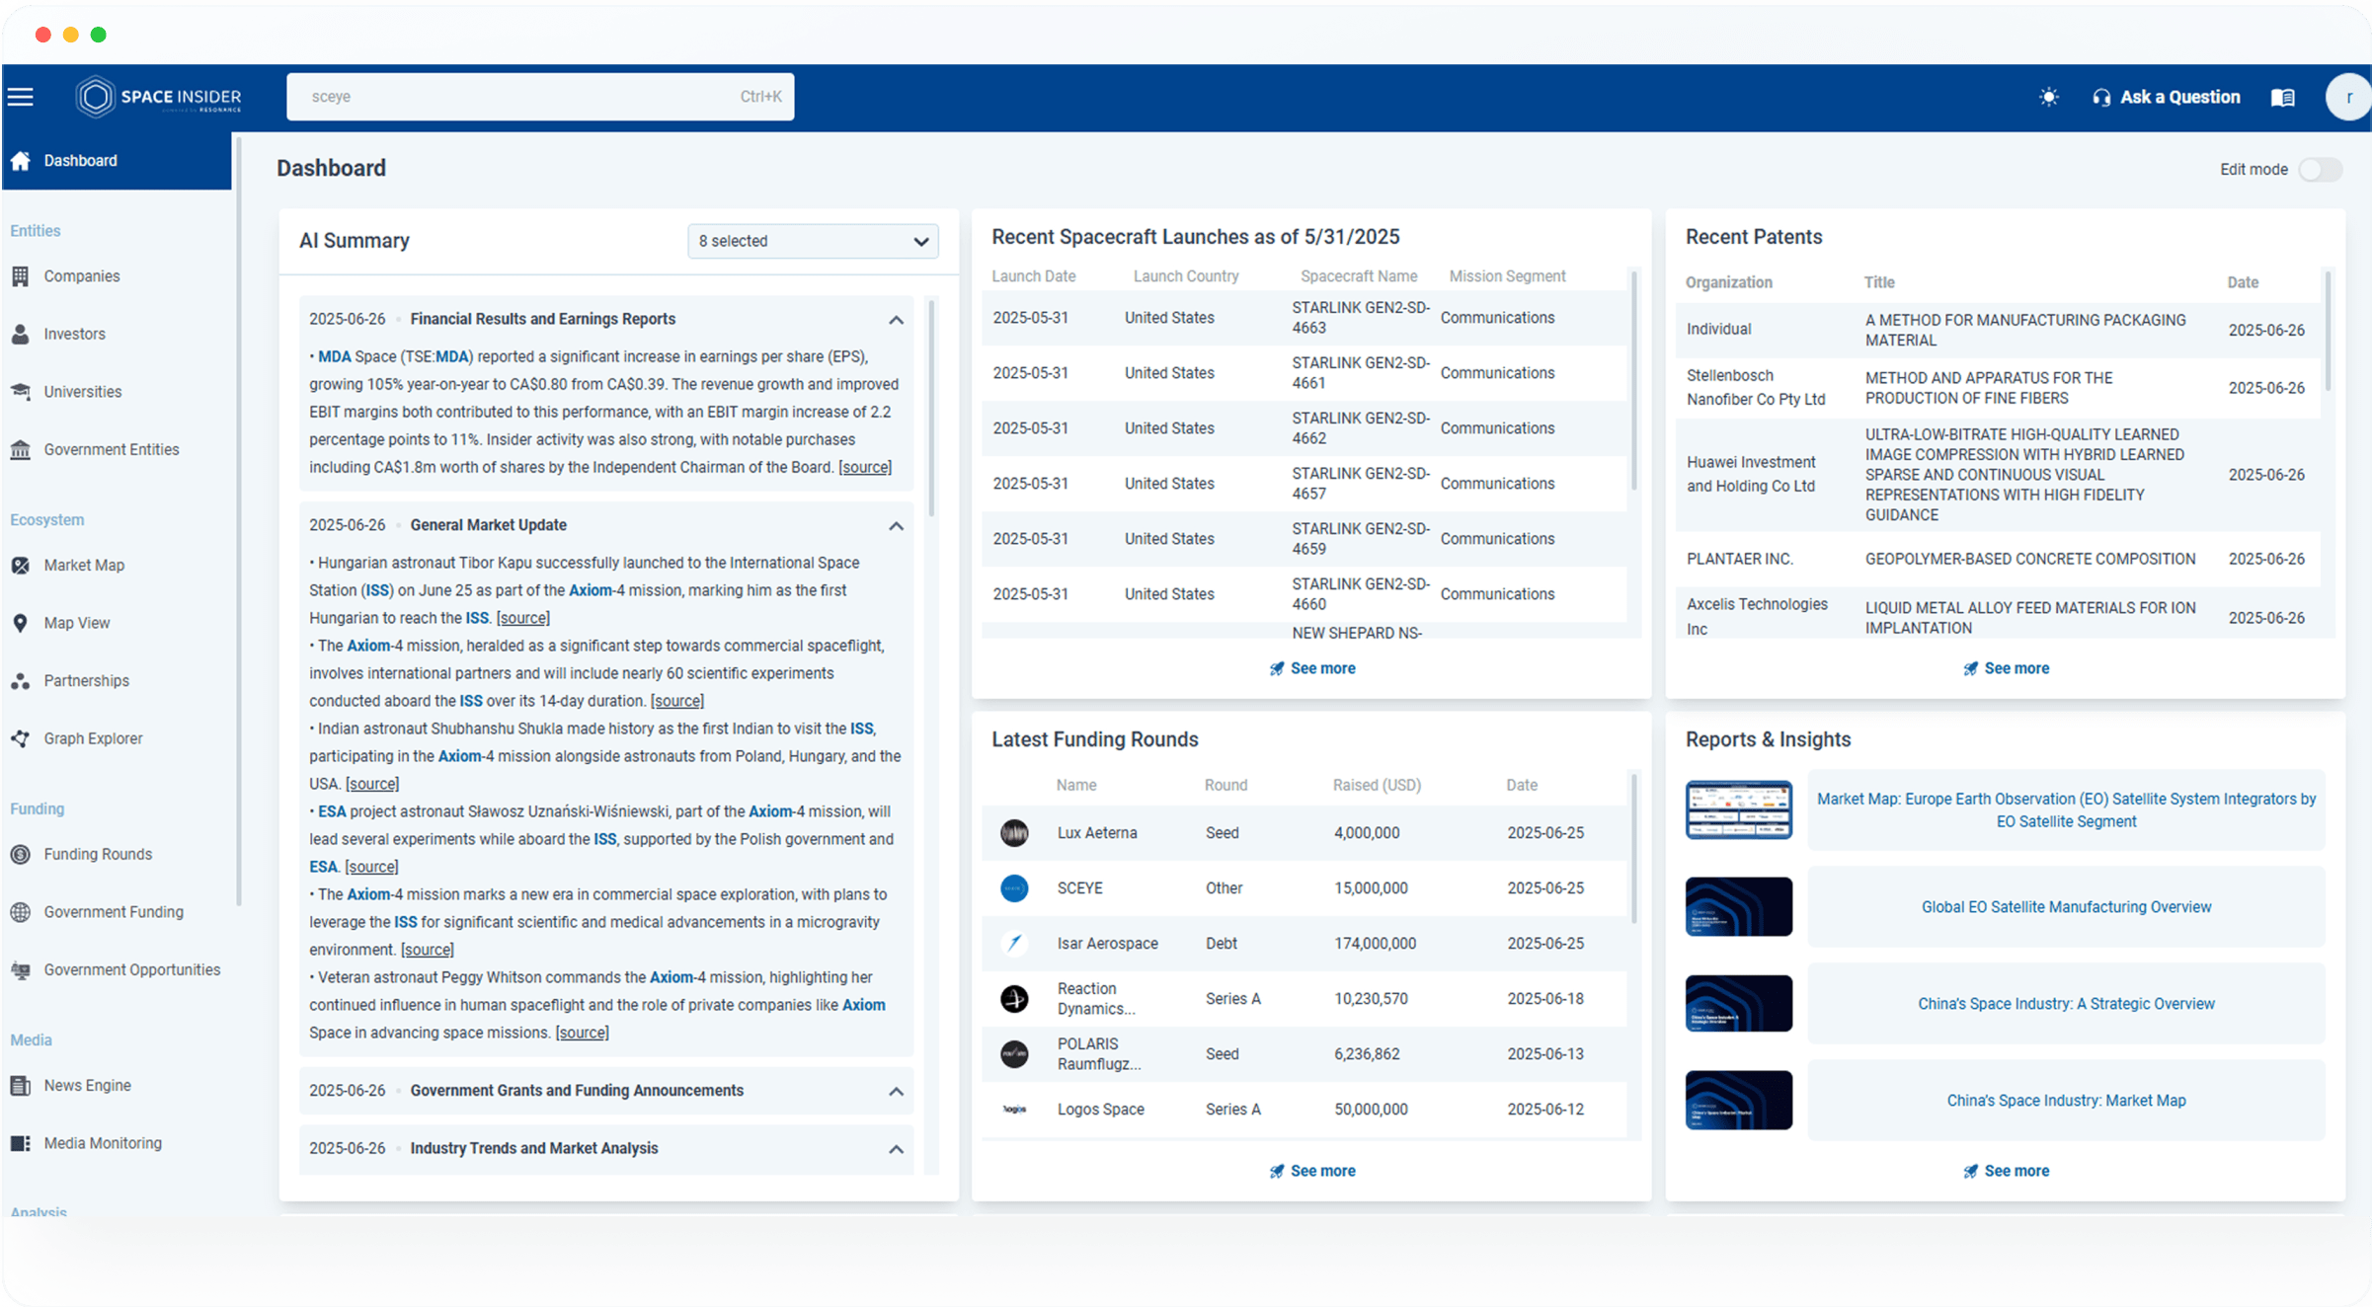The width and height of the screenshot is (2372, 1307).
Task: See more recent spacecraft launches
Action: coord(1312,668)
